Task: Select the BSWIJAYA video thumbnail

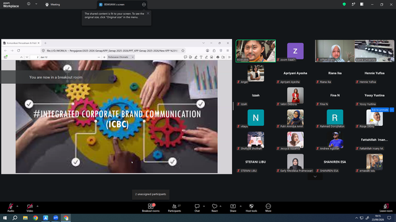Action: 256,51
